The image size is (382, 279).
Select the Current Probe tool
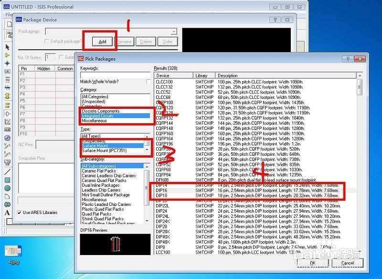click(7, 154)
